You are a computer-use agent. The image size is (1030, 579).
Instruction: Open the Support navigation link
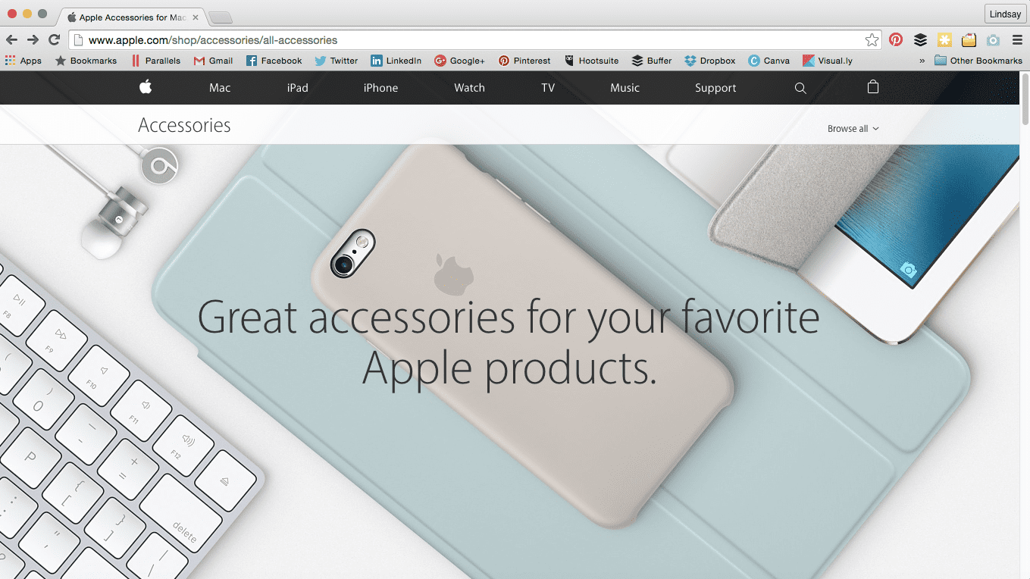click(715, 88)
